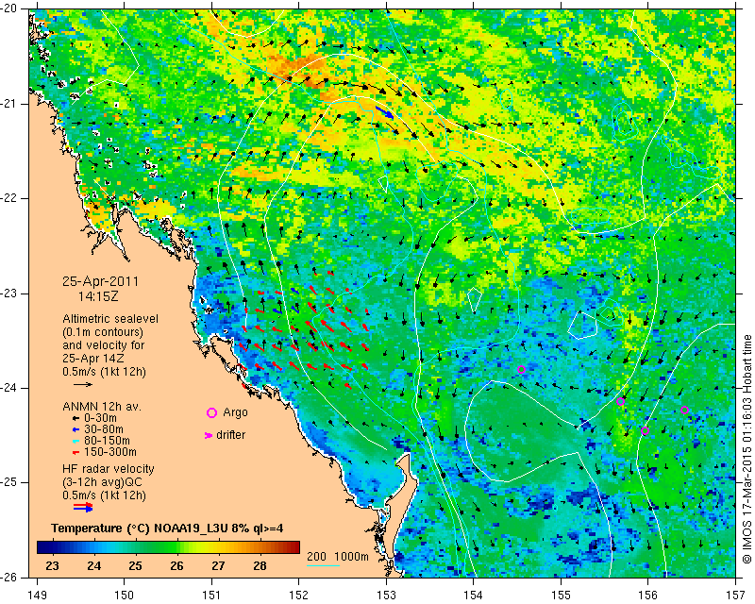
Task: Click the cyan 80-150m ANMN arrow symbol
Action: [76, 441]
